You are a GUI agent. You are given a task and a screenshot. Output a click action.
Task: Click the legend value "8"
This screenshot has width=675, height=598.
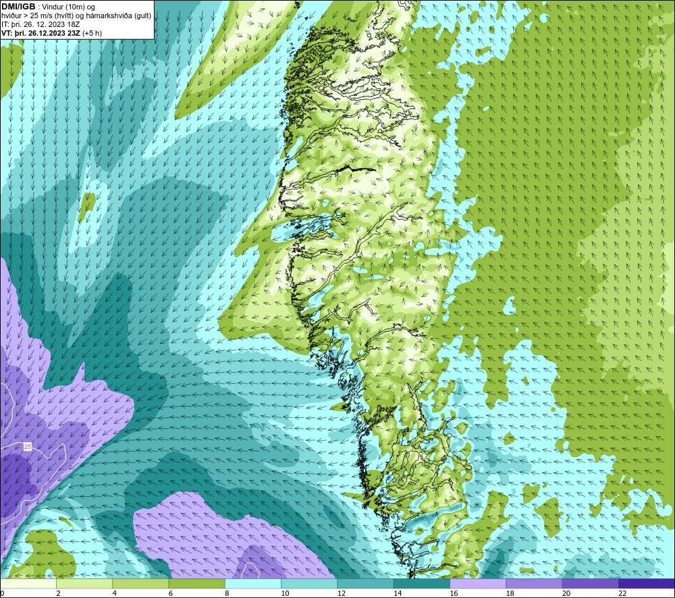click(227, 593)
